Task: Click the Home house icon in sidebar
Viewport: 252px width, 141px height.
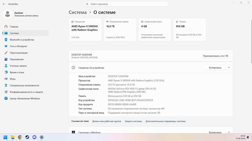Action: coord(6,27)
